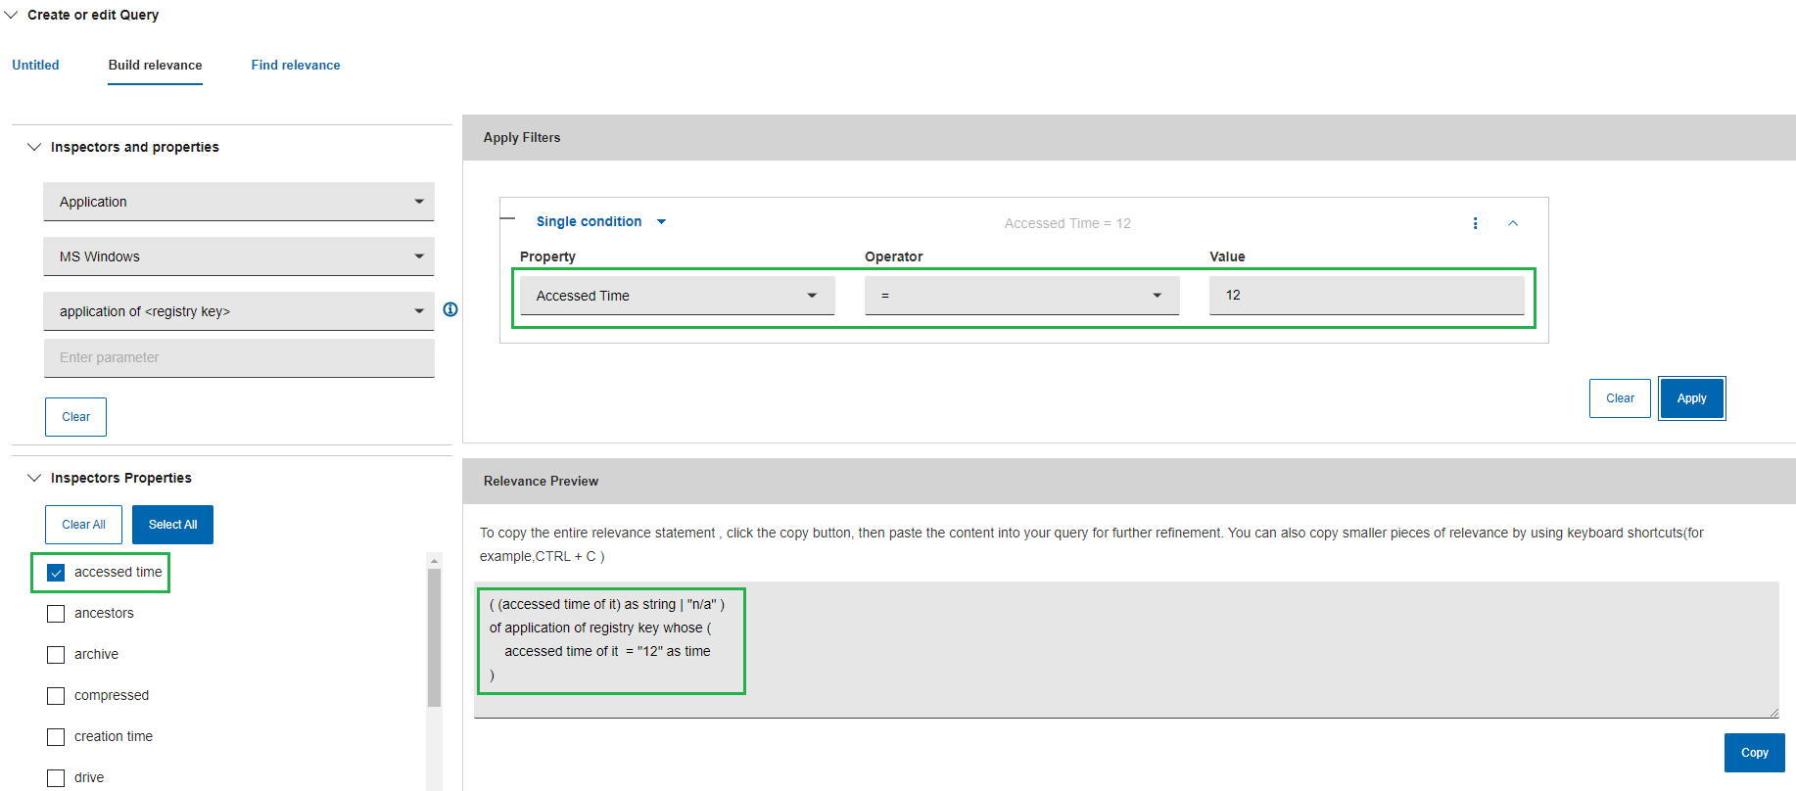Enable the creation time checkbox
Viewport: 1796px width, 791px height.
[56, 737]
